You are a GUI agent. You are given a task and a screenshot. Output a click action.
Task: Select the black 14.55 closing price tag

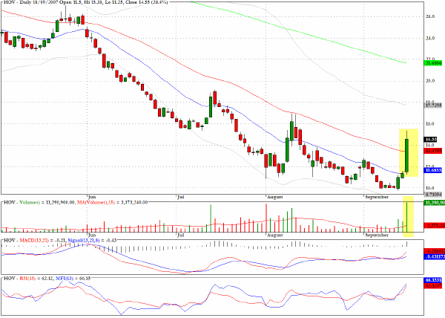point(430,140)
